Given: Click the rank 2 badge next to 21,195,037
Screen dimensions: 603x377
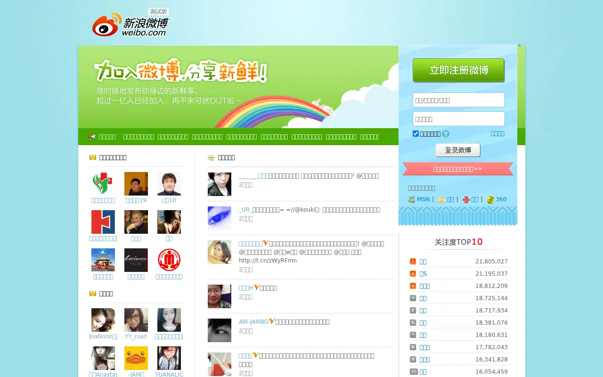Looking at the screenshot, I should point(413,274).
